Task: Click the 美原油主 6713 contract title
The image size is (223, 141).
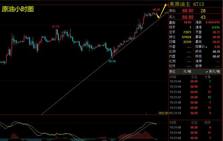Action: pyautogui.click(x=187, y=4)
